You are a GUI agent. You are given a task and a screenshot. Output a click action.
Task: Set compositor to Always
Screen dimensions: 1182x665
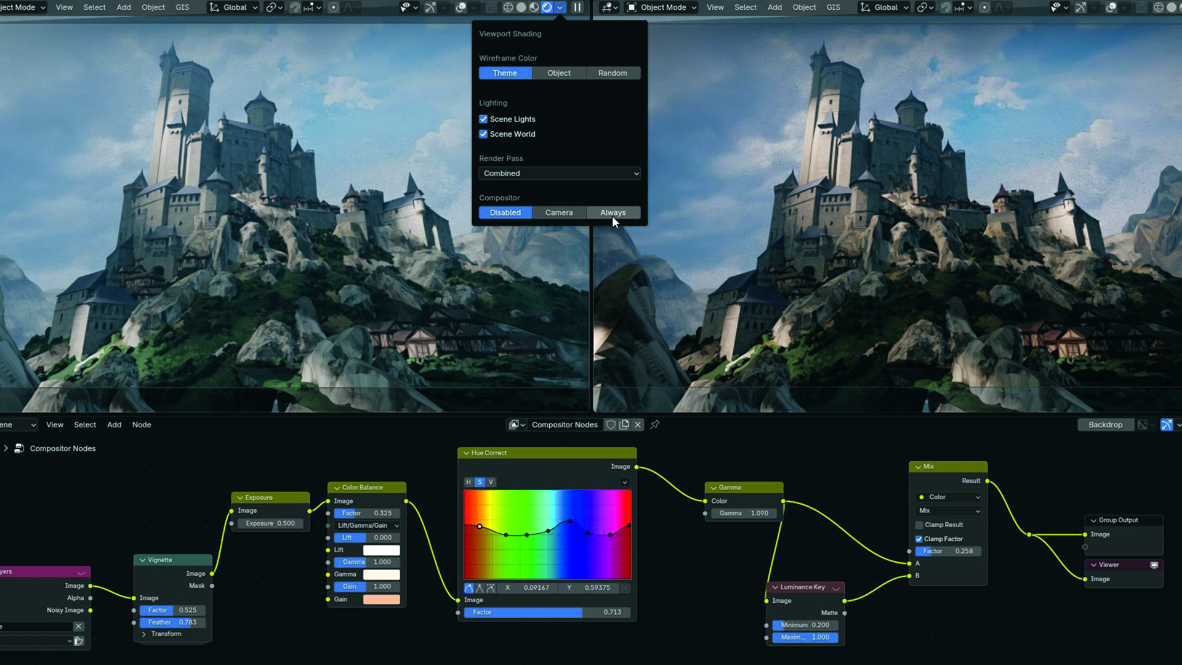[x=613, y=212]
